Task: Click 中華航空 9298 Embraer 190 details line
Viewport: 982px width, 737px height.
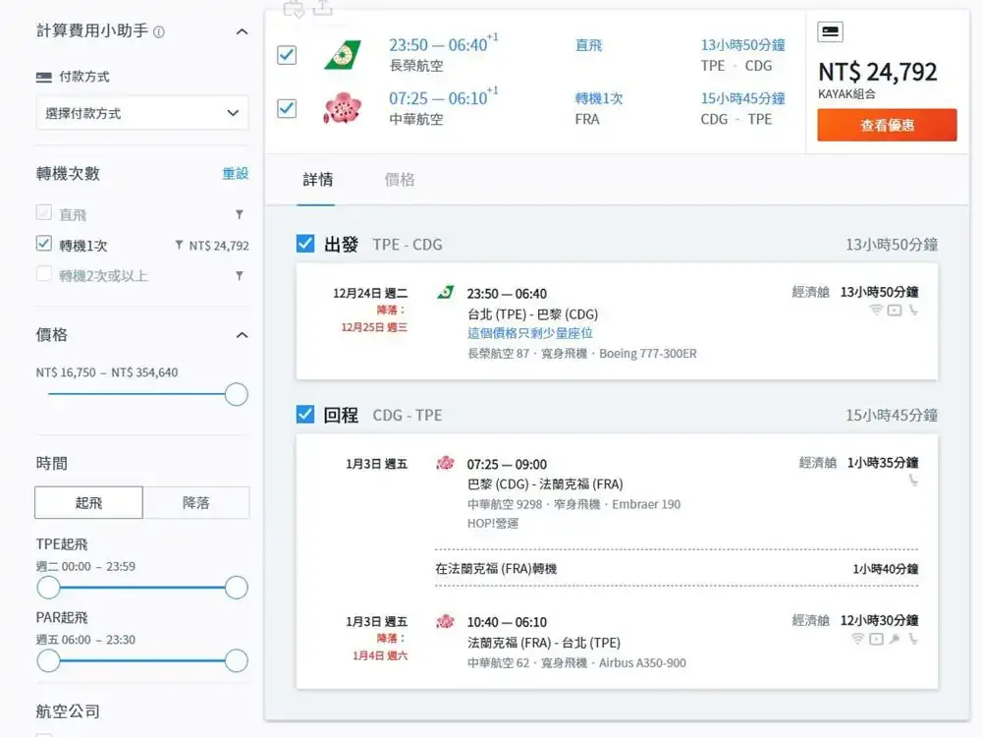Action: (x=573, y=504)
